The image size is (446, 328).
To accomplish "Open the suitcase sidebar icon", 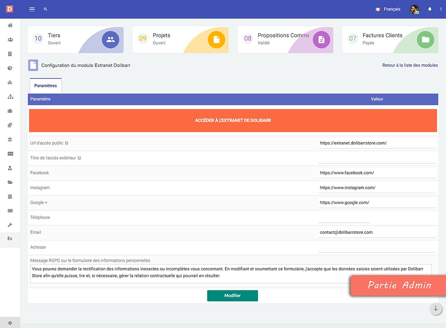I will [x=10, y=111].
